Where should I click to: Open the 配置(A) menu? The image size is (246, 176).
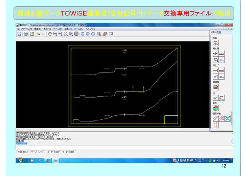click(x=68, y=29)
